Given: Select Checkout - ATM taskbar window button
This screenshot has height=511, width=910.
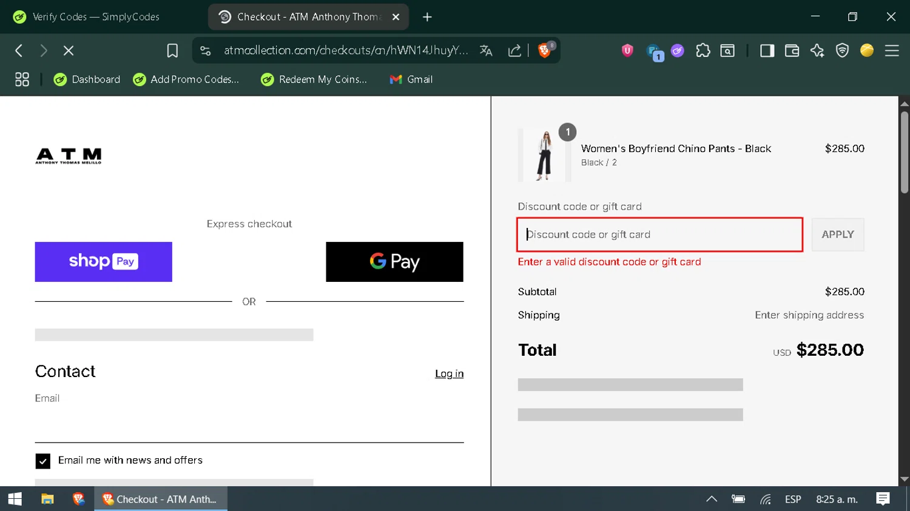Looking at the screenshot, I should point(161,499).
